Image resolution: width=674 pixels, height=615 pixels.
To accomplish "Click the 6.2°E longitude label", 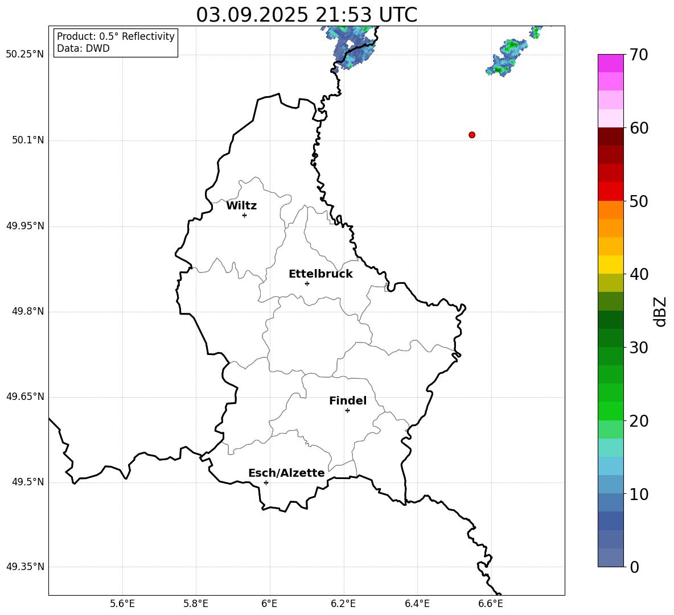I will 343,604.
